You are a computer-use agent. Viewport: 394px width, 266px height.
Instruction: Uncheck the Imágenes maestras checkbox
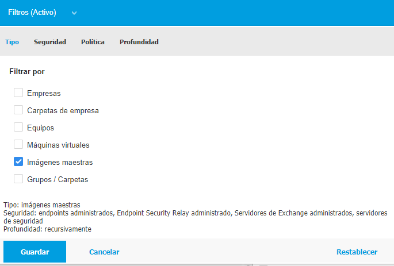(x=18, y=162)
